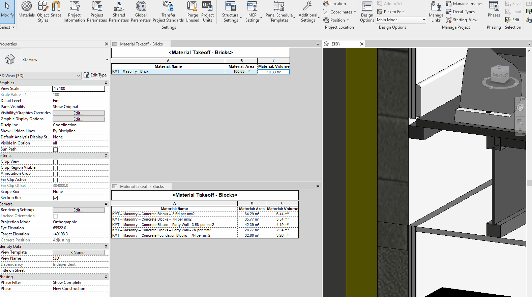Viewport: 532px width, 297px height.
Task: Expand the Select panel dropdown
Action: click(x=7, y=27)
